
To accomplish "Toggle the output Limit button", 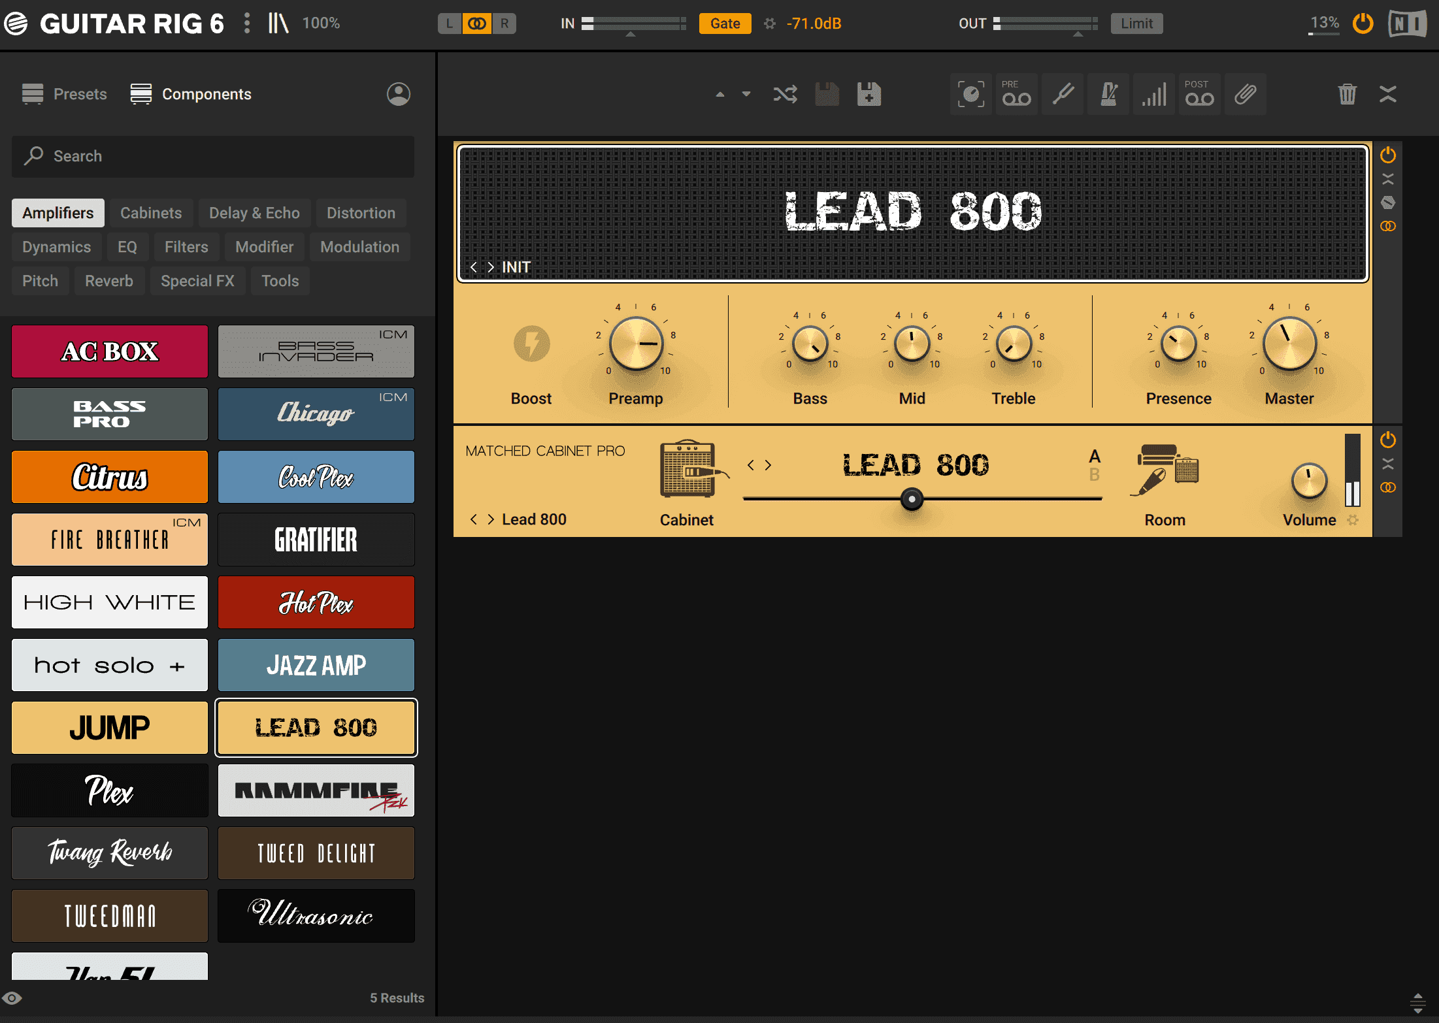I will (1137, 24).
